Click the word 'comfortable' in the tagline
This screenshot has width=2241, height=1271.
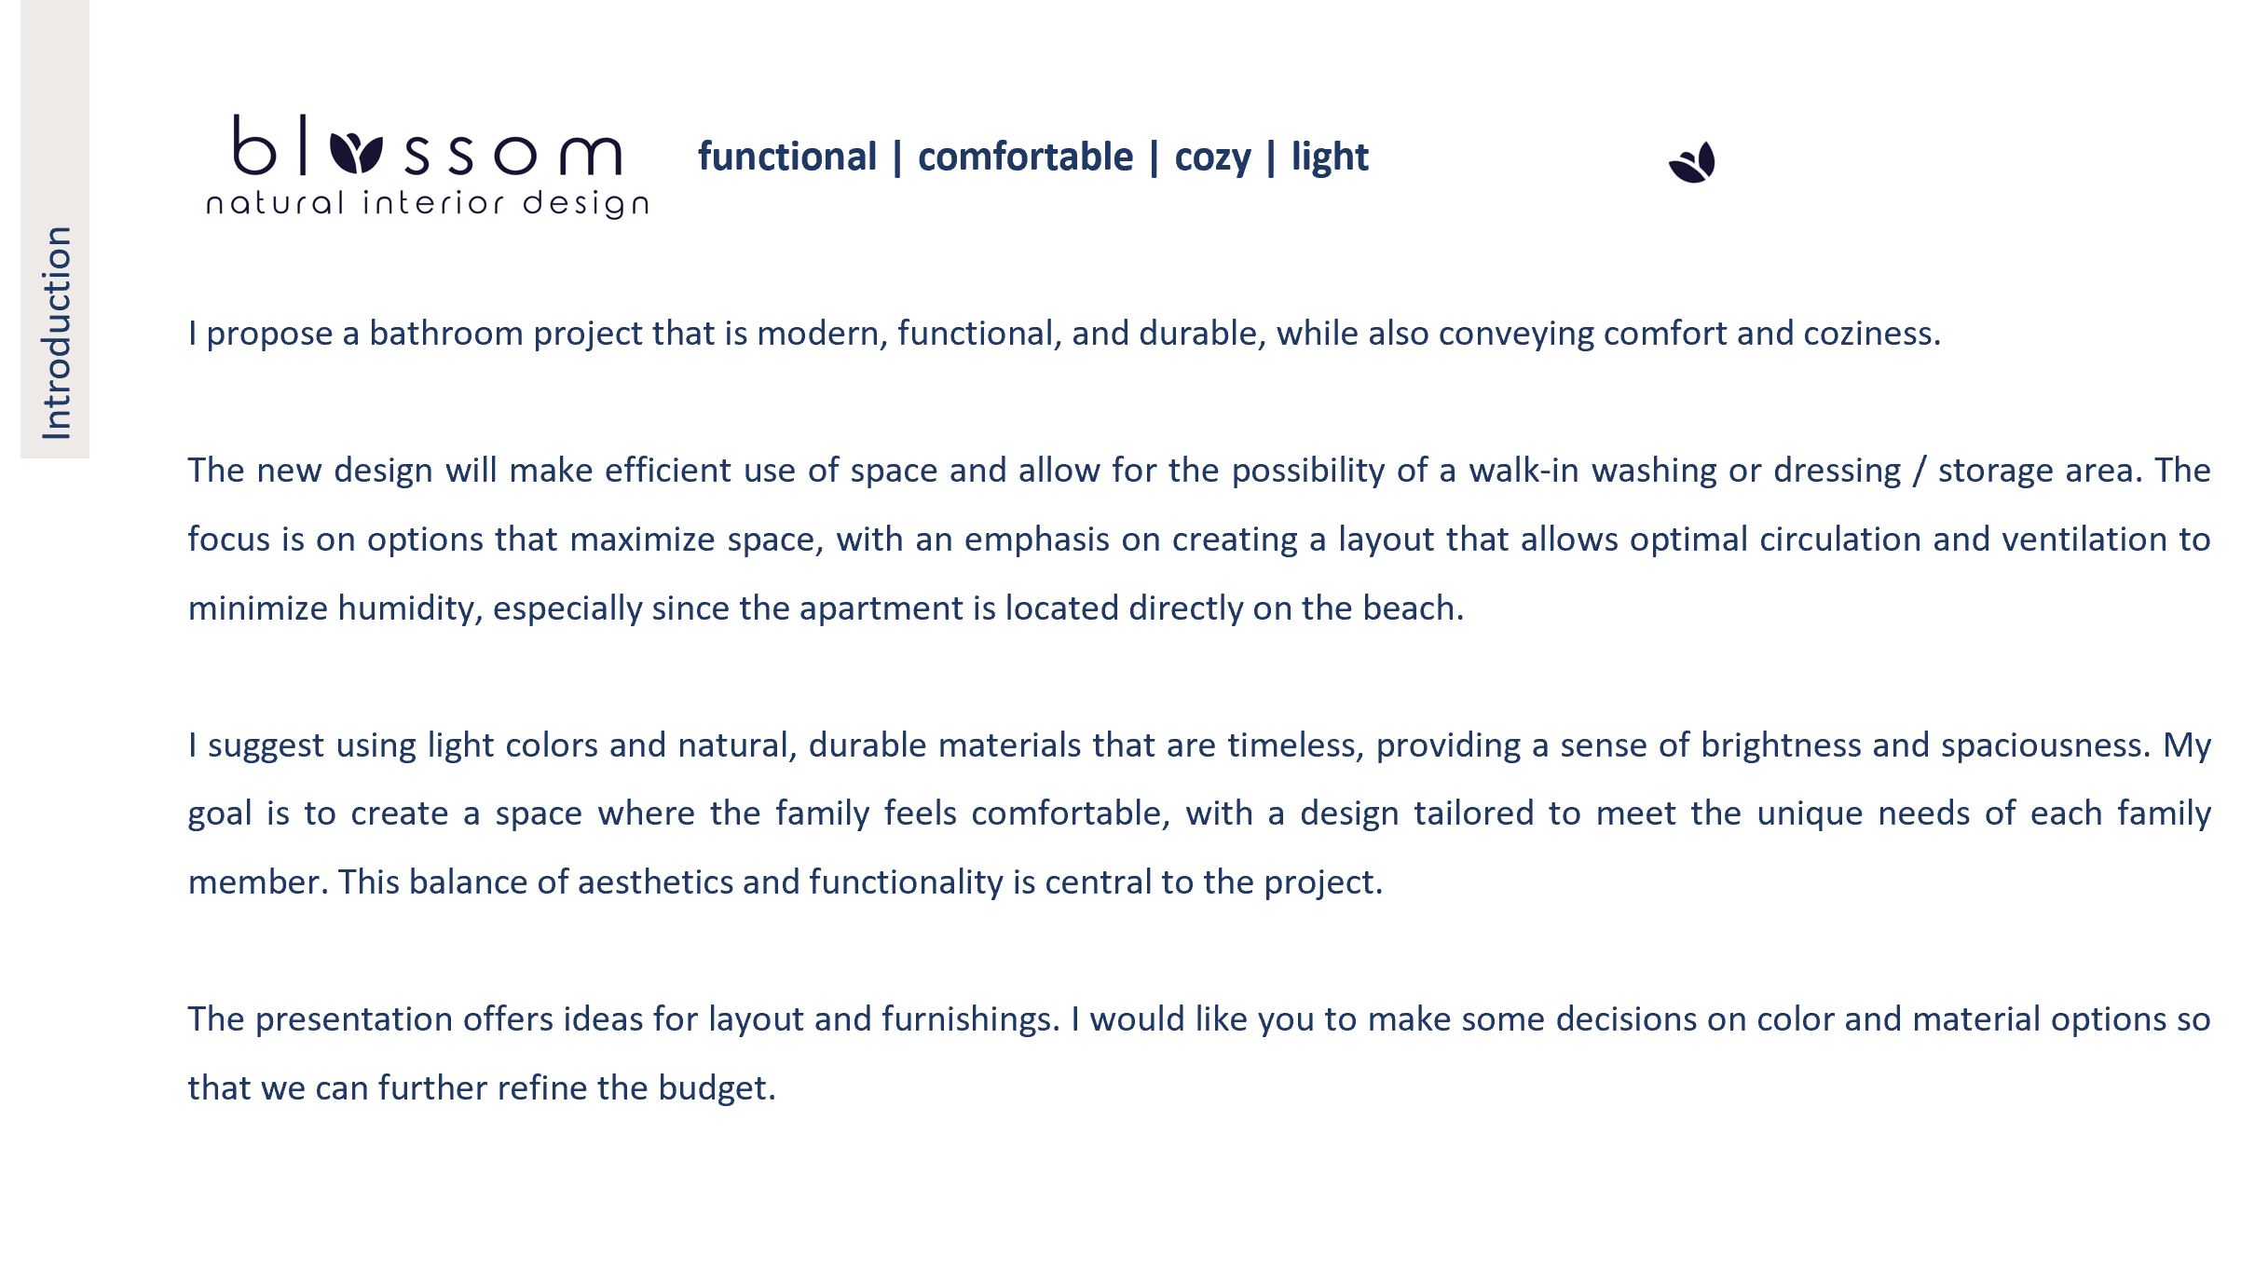tap(1025, 157)
